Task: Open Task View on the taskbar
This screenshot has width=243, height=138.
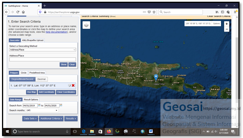Action: pos(75,131)
